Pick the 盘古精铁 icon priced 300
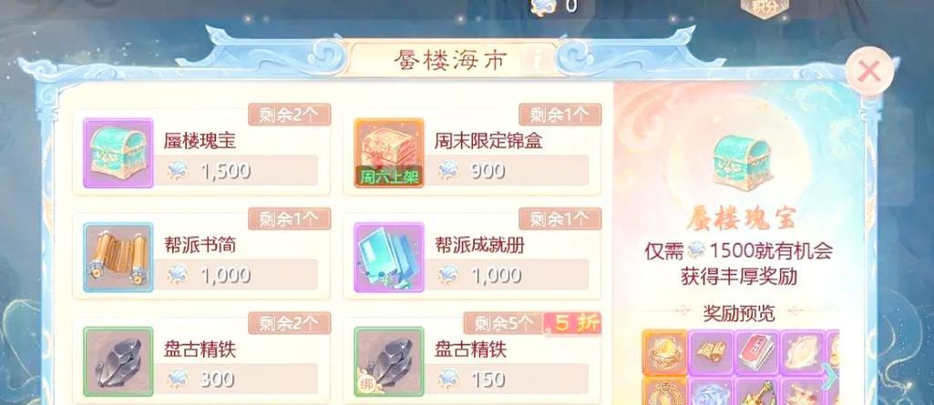Image resolution: width=934 pixels, height=405 pixels. coord(118,361)
